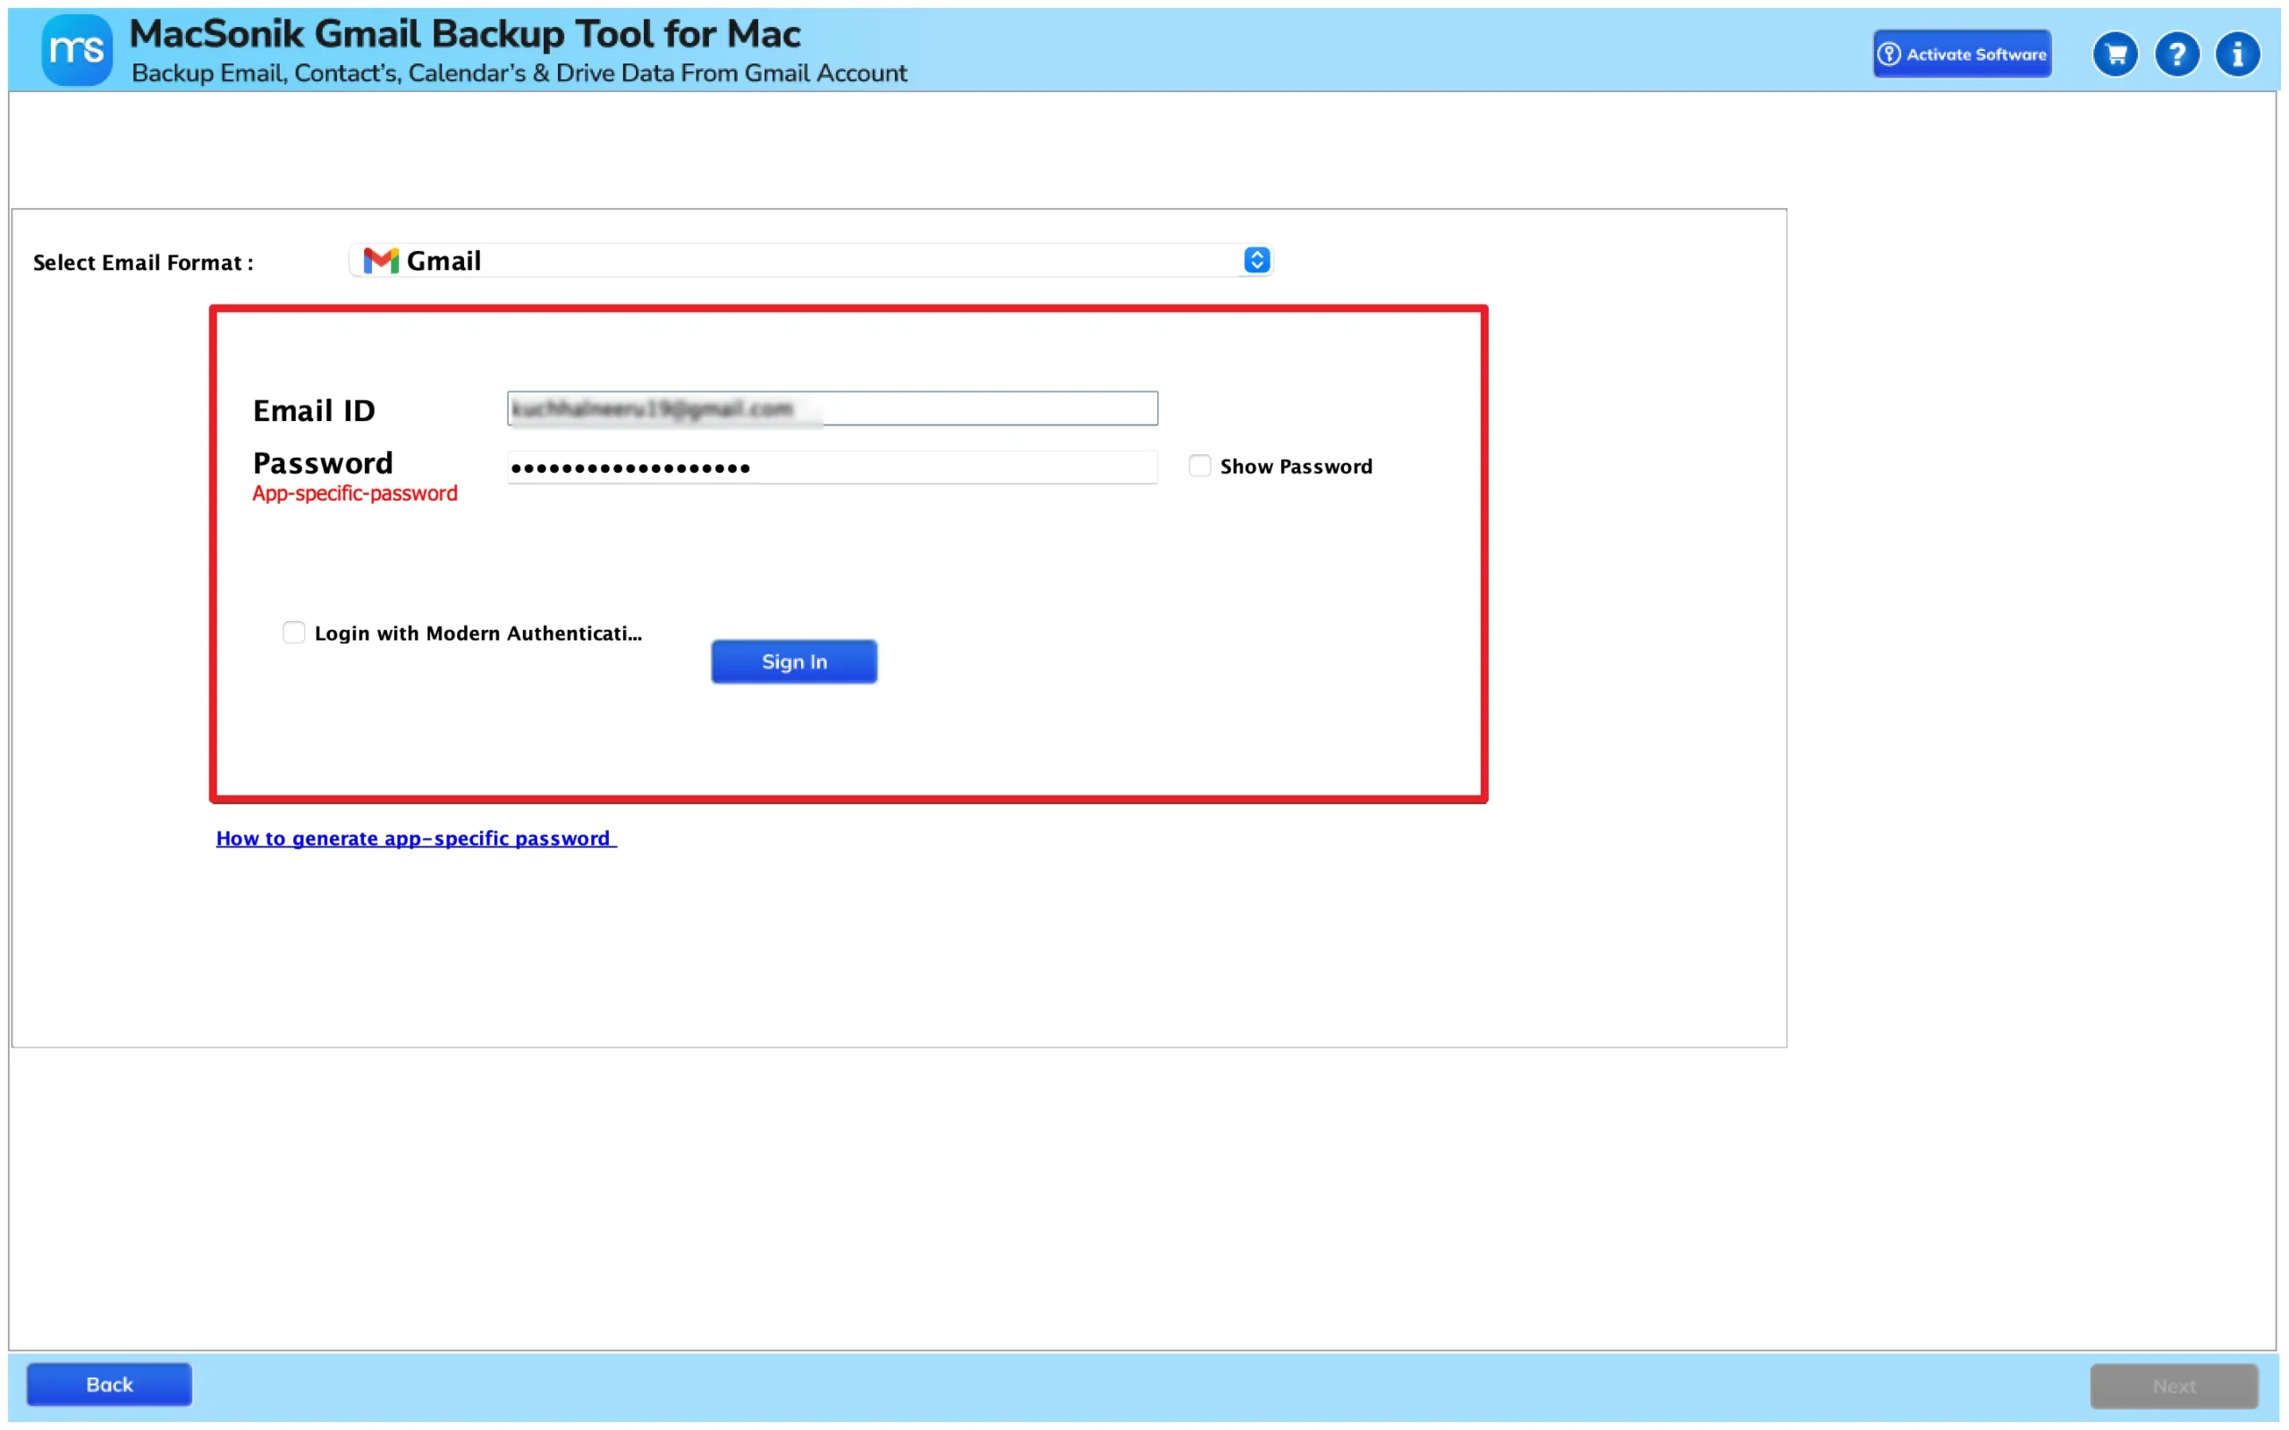Toggle Login with Modern Authentication checkbox
Screen dimensions: 2289x1430
293,633
